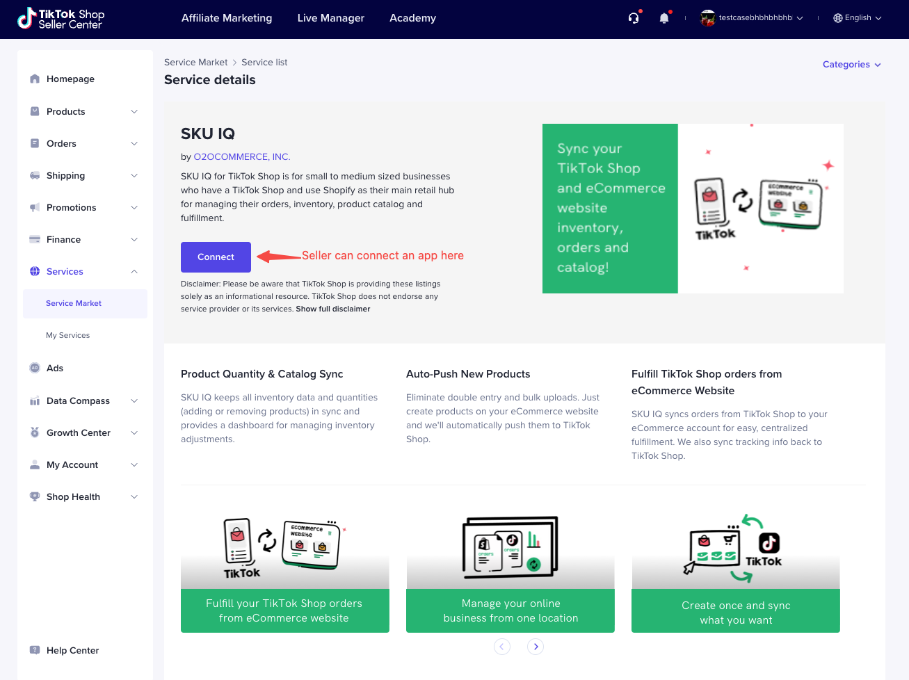This screenshot has height=680, width=909.
Task: Click the Connect button
Action: pos(216,257)
